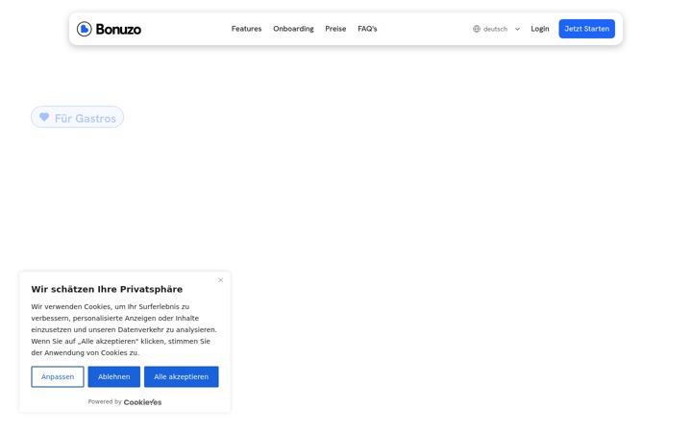Click the Wir schätzen Ihre Privatsphäre heading
This screenshot has width=692, height=432.
(107, 289)
